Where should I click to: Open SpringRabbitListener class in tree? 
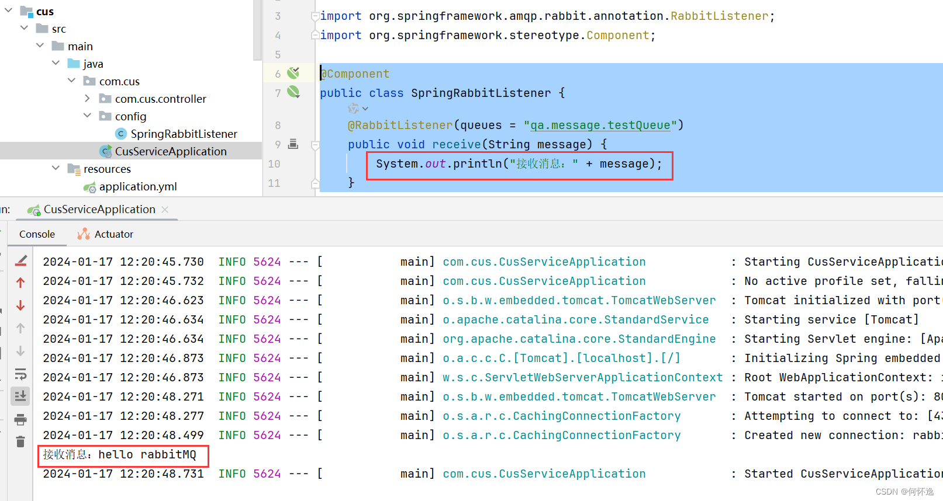point(184,134)
